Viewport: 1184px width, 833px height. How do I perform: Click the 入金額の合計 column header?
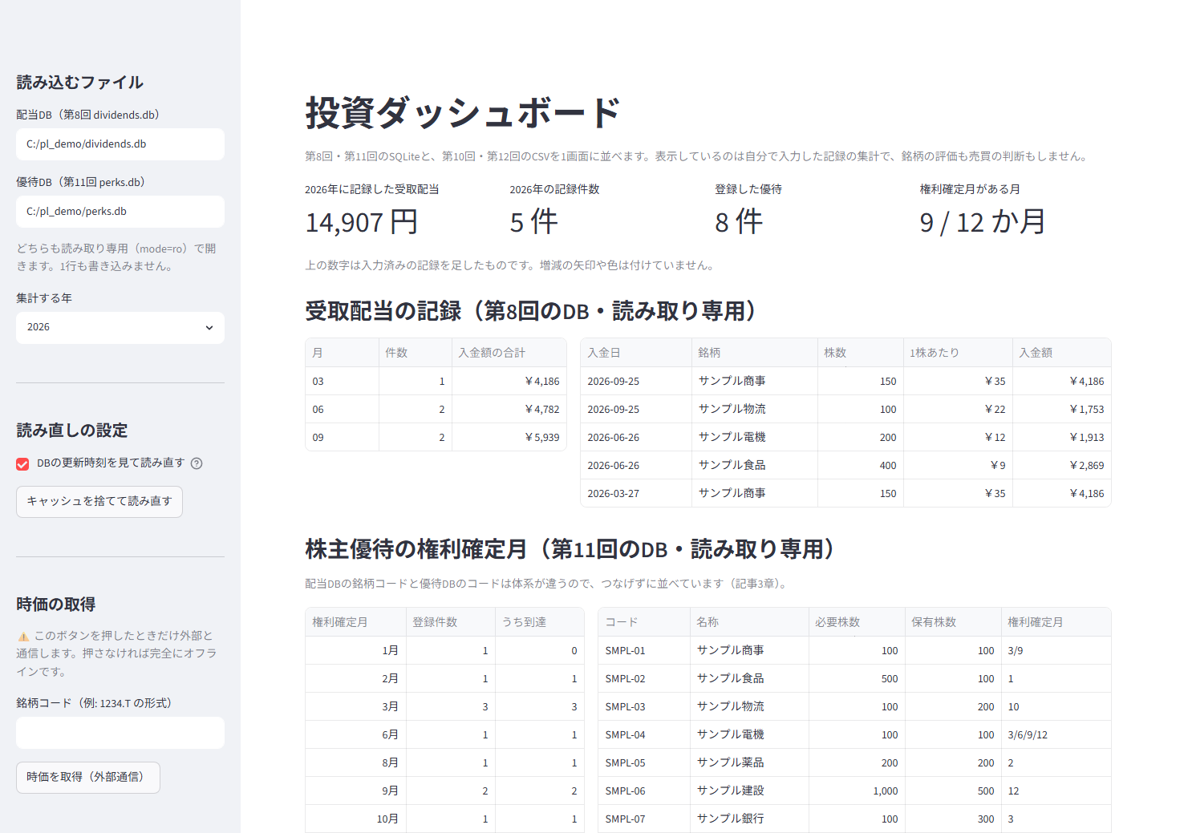(509, 353)
